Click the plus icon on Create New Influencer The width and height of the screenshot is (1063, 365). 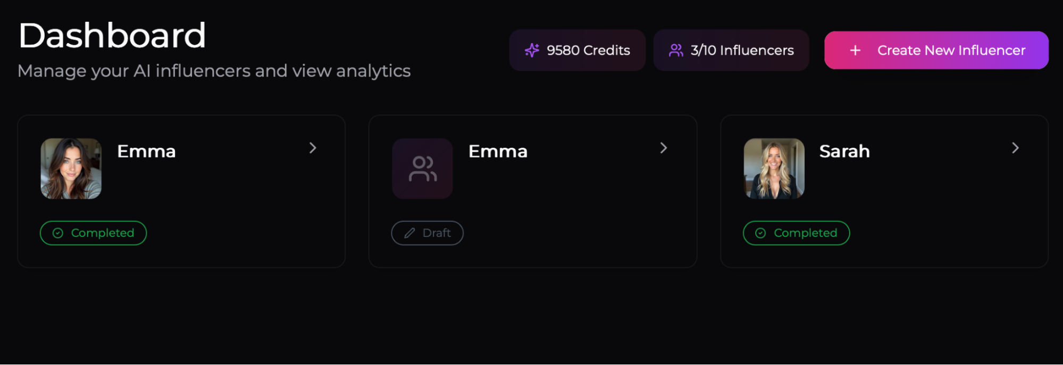(855, 50)
